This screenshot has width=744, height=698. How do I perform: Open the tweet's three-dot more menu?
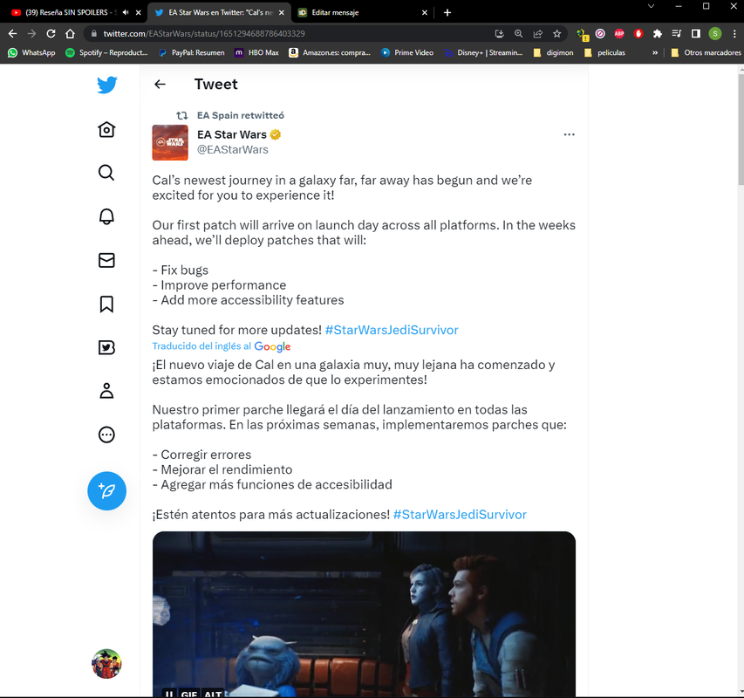[569, 134]
